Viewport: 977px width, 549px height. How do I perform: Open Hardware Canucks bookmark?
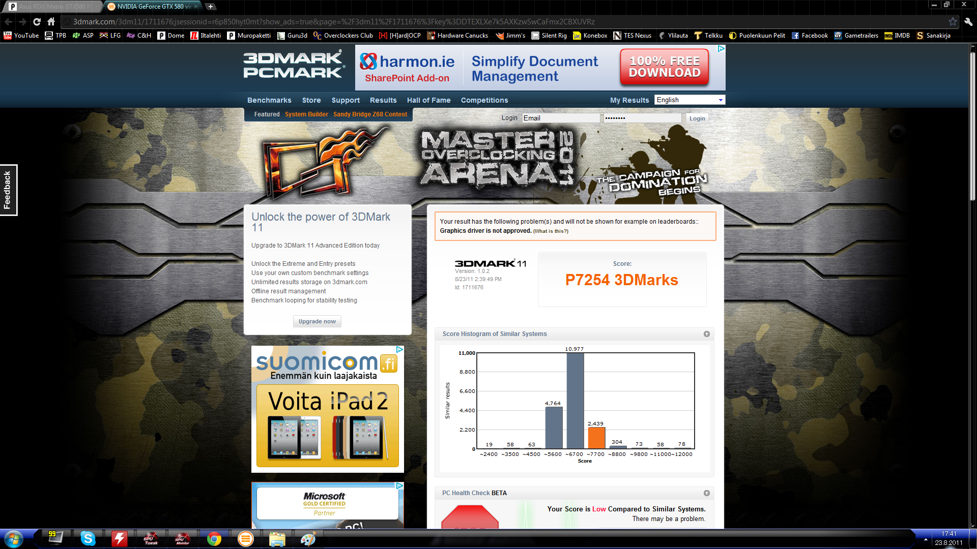pos(457,36)
